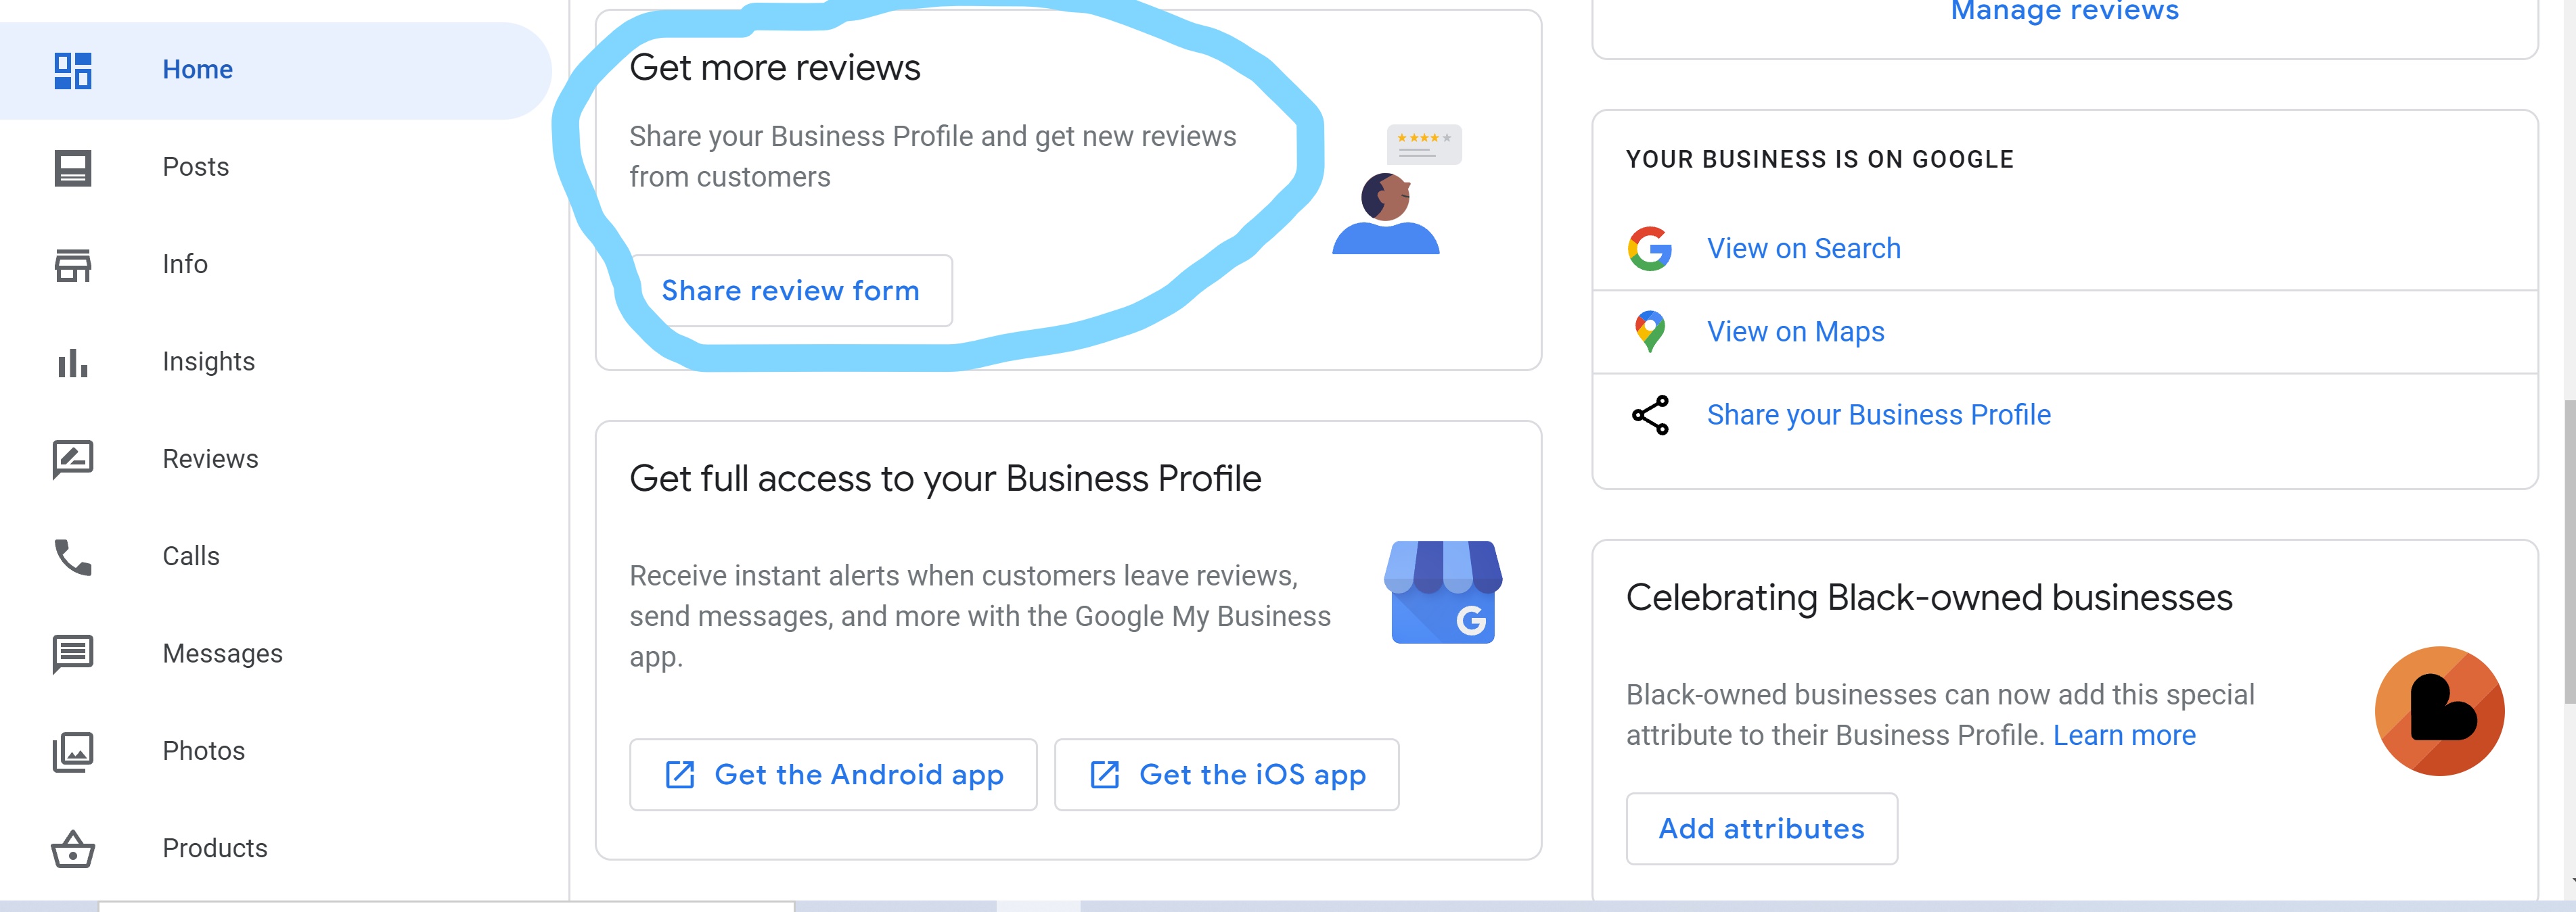Click Get the iOS app button
This screenshot has width=2576, height=912.
(1226, 775)
